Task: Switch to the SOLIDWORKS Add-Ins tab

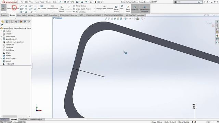Action: (68, 15)
